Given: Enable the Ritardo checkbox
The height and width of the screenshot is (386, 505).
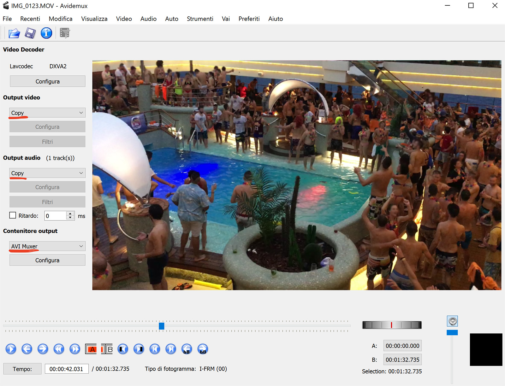Looking at the screenshot, I should point(13,215).
